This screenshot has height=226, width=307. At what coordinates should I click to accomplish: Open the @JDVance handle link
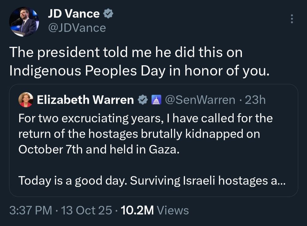[x=77, y=28]
